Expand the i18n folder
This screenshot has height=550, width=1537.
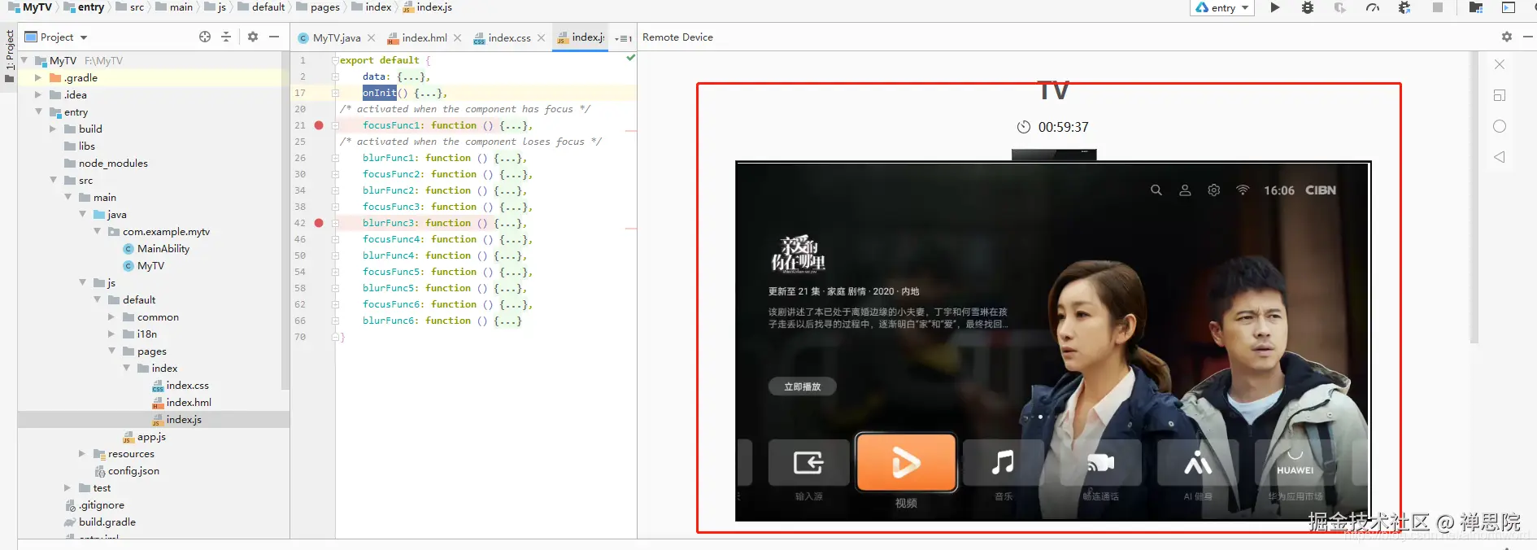pos(111,334)
